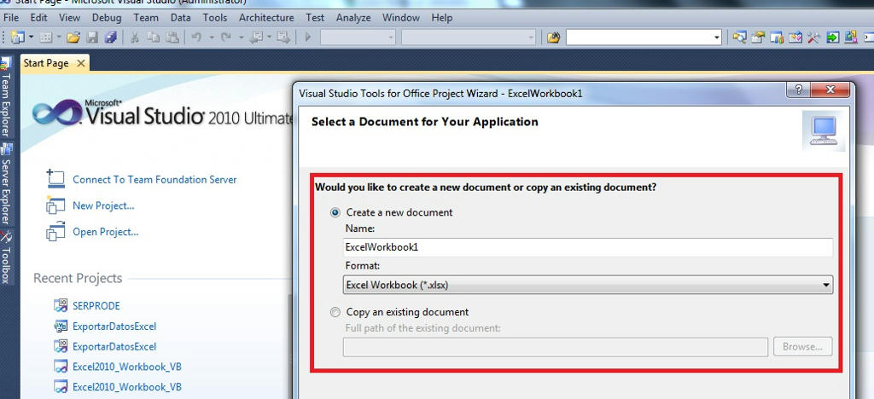Image resolution: width=874 pixels, height=399 pixels.
Task: Open the View menu
Action: tap(70, 18)
